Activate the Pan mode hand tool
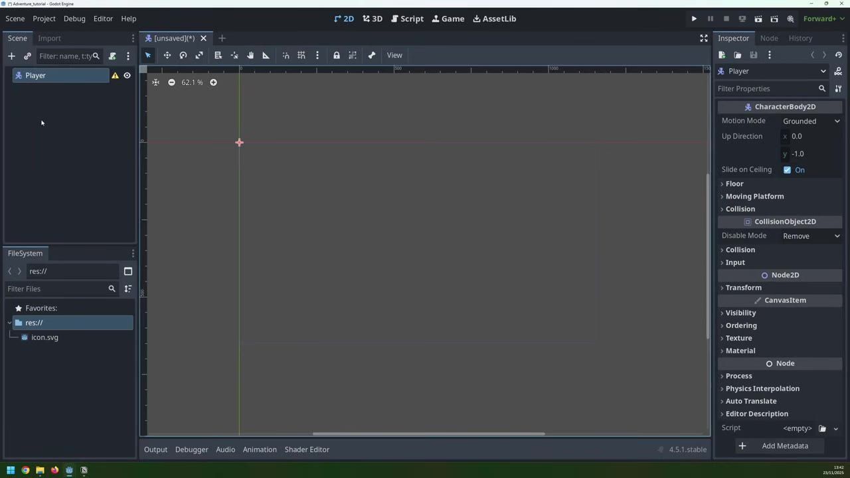850x478 pixels. point(250,55)
